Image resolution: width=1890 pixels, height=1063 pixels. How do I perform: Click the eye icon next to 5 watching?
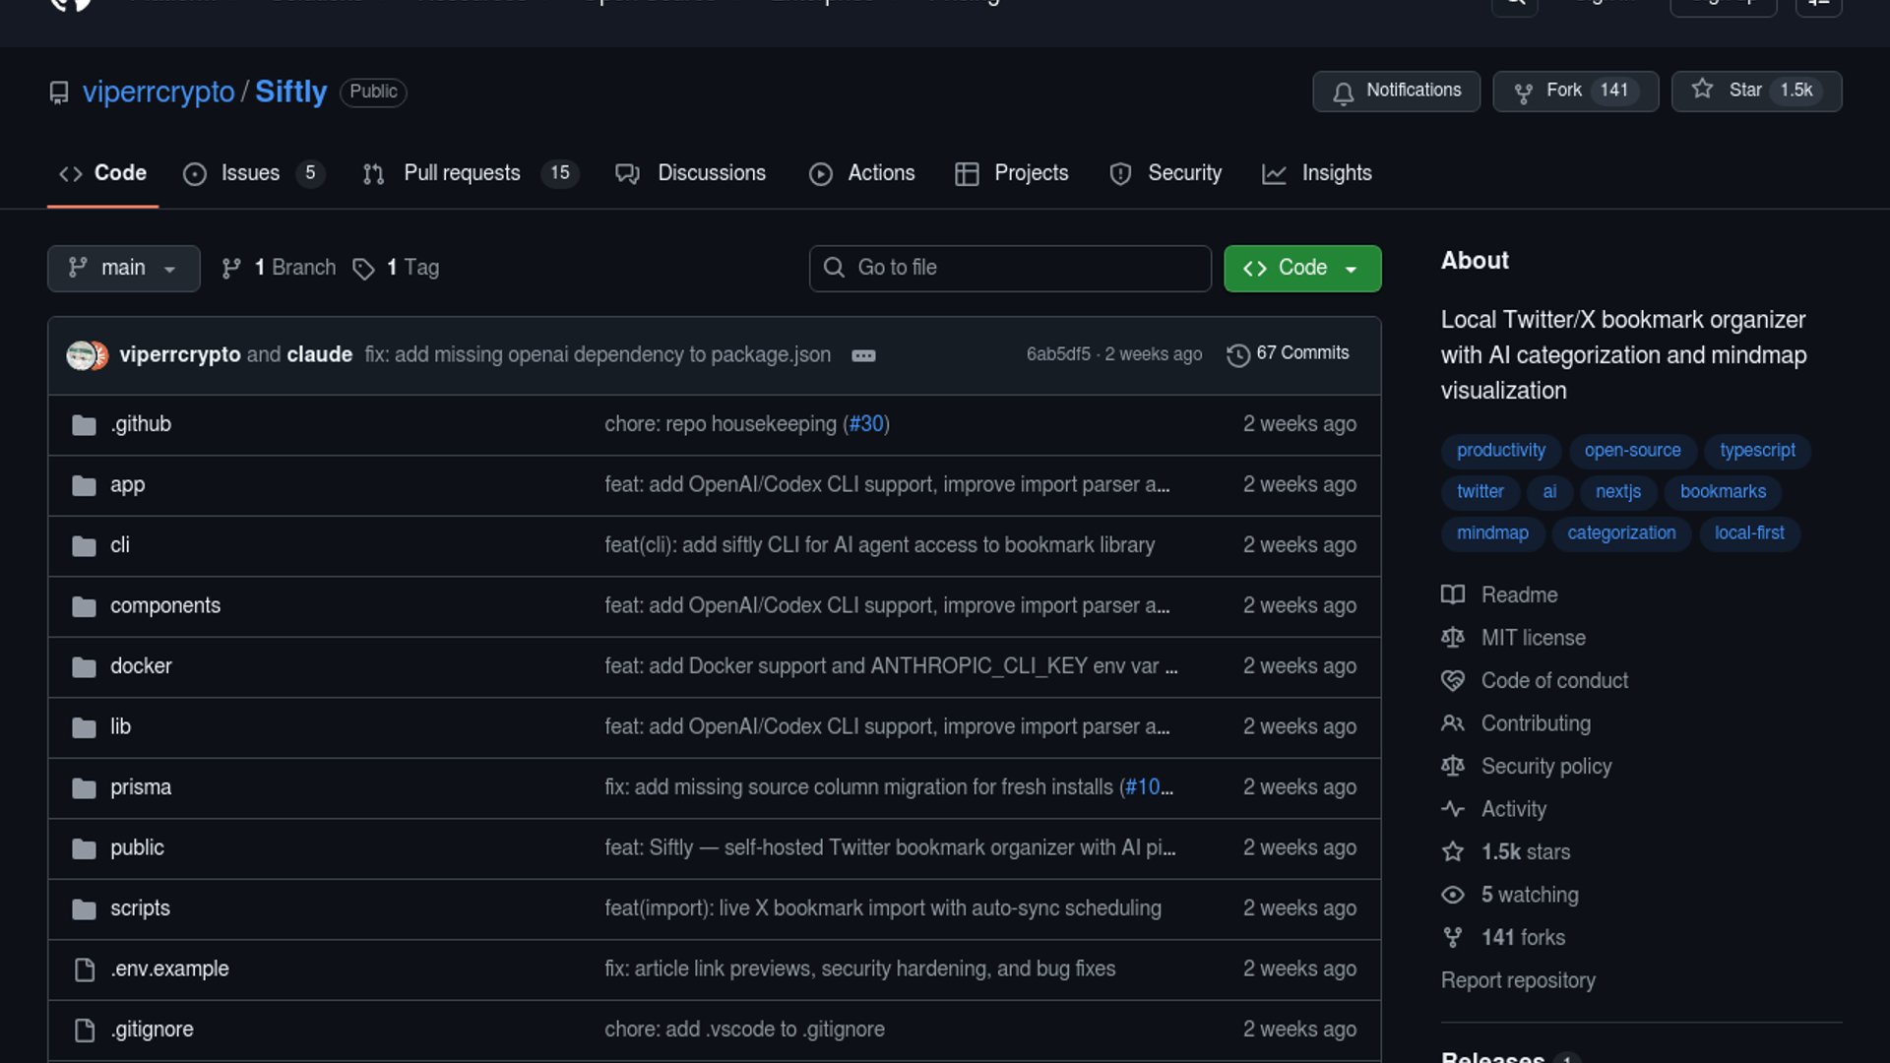(1453, 895)
